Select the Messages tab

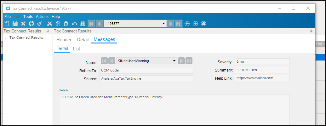pos(104,39)
